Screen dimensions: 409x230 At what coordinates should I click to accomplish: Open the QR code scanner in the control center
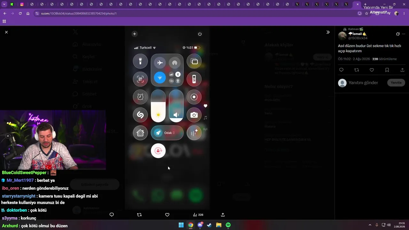140,79
